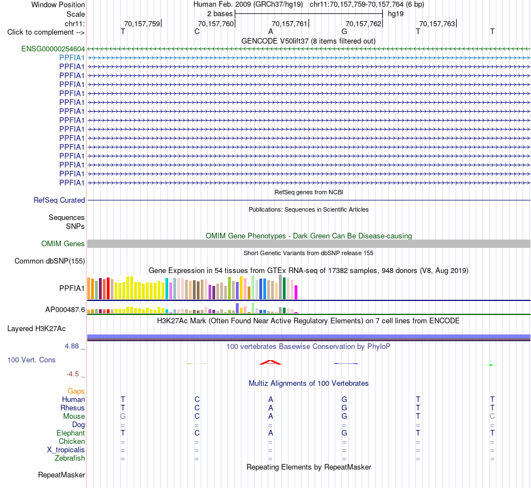Click '100 vertebrates Basewise Conservation by PhyloP' title

point(309,346)
